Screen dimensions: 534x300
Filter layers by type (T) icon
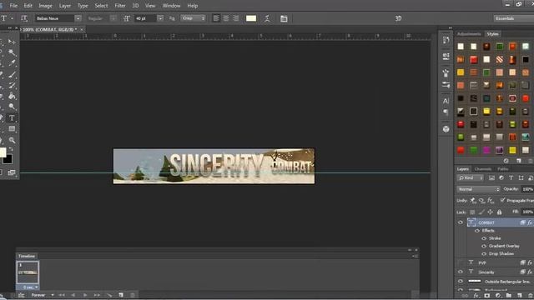click(511, 177)
